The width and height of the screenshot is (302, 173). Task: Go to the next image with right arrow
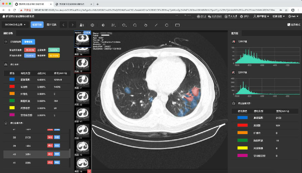pos(72,25)
